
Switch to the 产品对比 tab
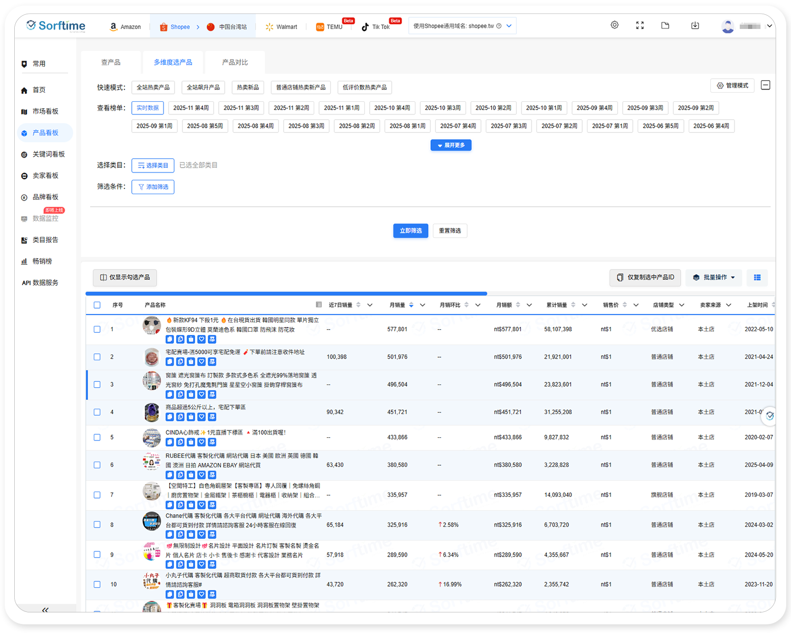pyautogui.click(x=235, y=62)
